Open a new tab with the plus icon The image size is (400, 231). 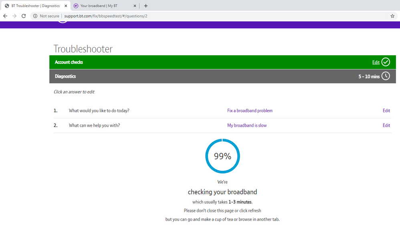pos(146,6)
